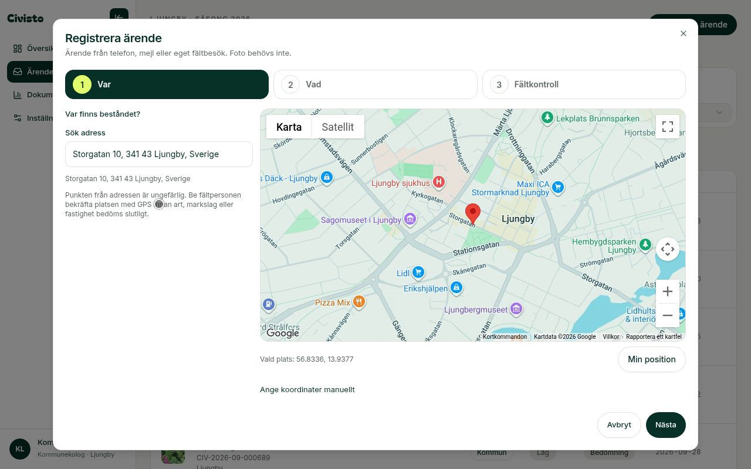
Task: Switch map to Karta view
Action: pyautogui.click(x=289, y=127)
